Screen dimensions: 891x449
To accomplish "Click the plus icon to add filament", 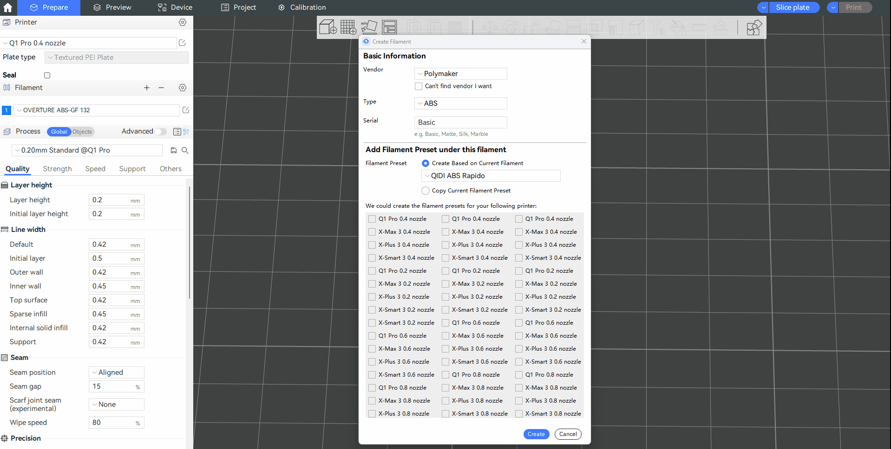I will (x=147, y=88).
